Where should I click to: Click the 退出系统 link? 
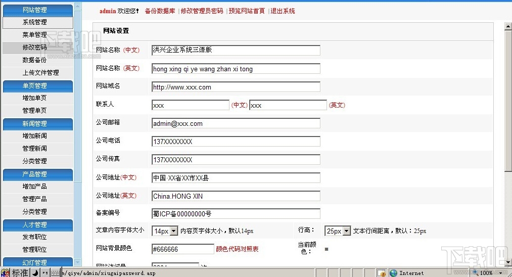pyautogui.click(x=283, y=11)
